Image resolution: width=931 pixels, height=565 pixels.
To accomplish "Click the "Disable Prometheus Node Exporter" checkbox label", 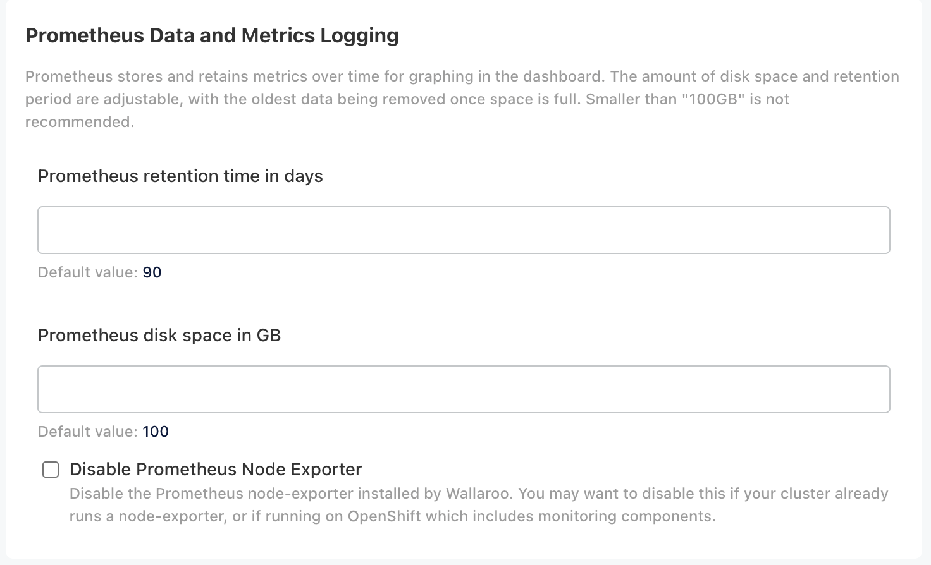I will [216, 470].
